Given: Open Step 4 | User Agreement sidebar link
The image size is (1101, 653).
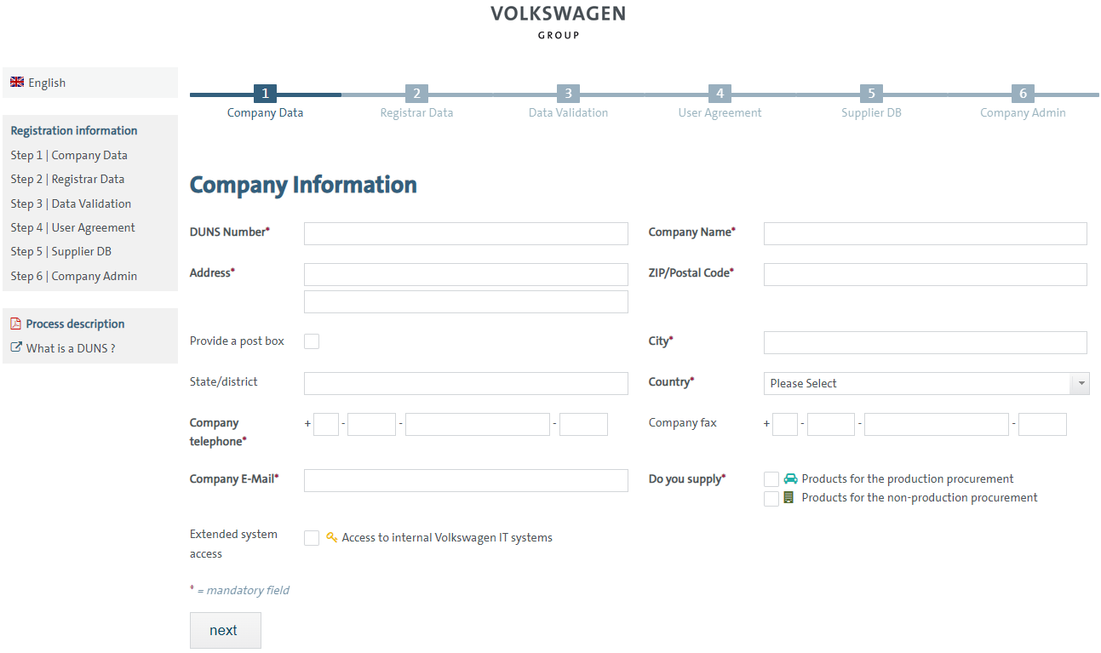Looking at the screenshot, I should [x=72, y=227].
